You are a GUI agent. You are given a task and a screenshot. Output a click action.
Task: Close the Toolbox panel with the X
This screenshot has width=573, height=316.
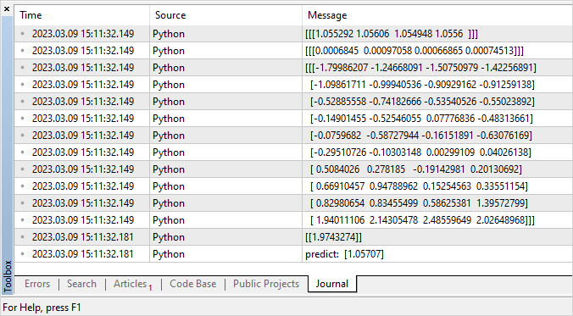(x=7, y=9)
